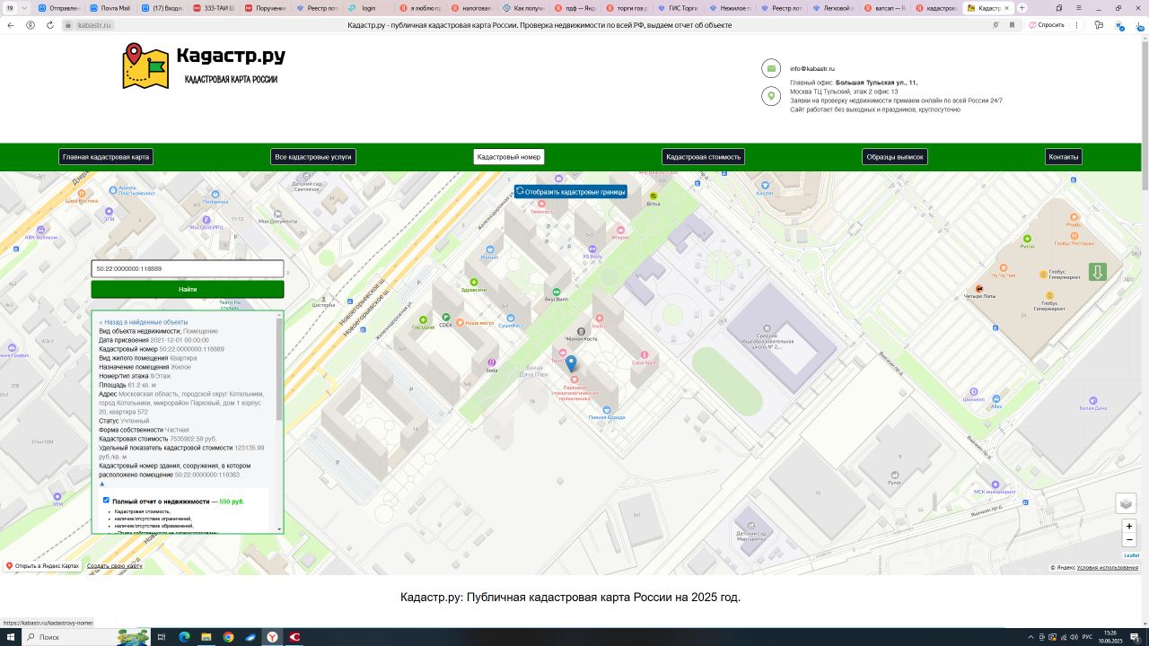Screen dimensions: 1149x646
Task: Click Открыть в Яндекс Картах link
Action: click(x=42, y=566)
